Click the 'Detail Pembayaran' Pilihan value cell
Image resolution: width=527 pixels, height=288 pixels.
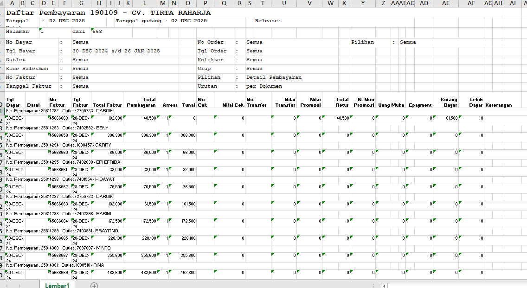click(274, 77)
